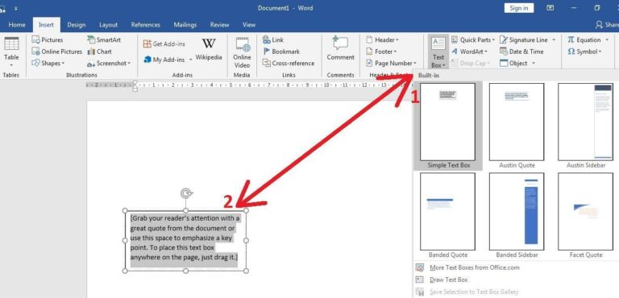Image resolution: width=619 pixels, height=298 pixels.
Task: Insert a SmartArt graphic
Action: [104, 39]
